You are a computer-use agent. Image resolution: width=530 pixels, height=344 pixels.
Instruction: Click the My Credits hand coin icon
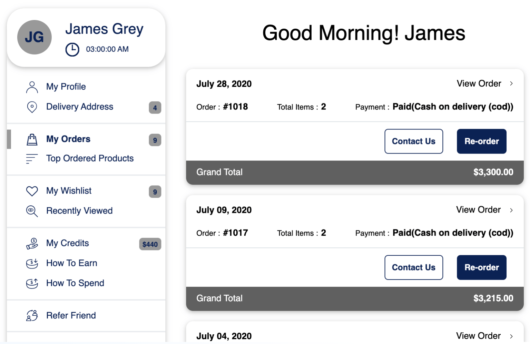click(x=32, y=244)
